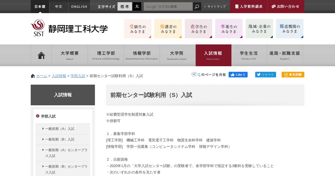The height and width of the screenshot is (176, 335).
Task: Open 学部入試 in the sidebar
Action: click(x=48, y=116)
